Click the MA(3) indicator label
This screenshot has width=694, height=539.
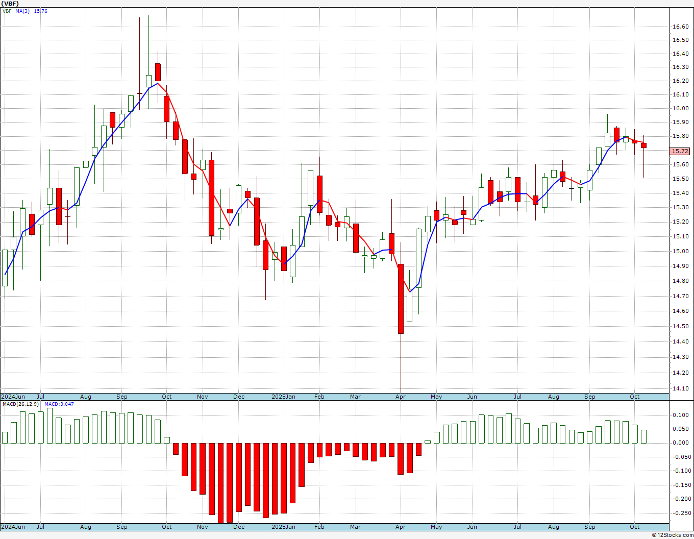coord(23,11)
